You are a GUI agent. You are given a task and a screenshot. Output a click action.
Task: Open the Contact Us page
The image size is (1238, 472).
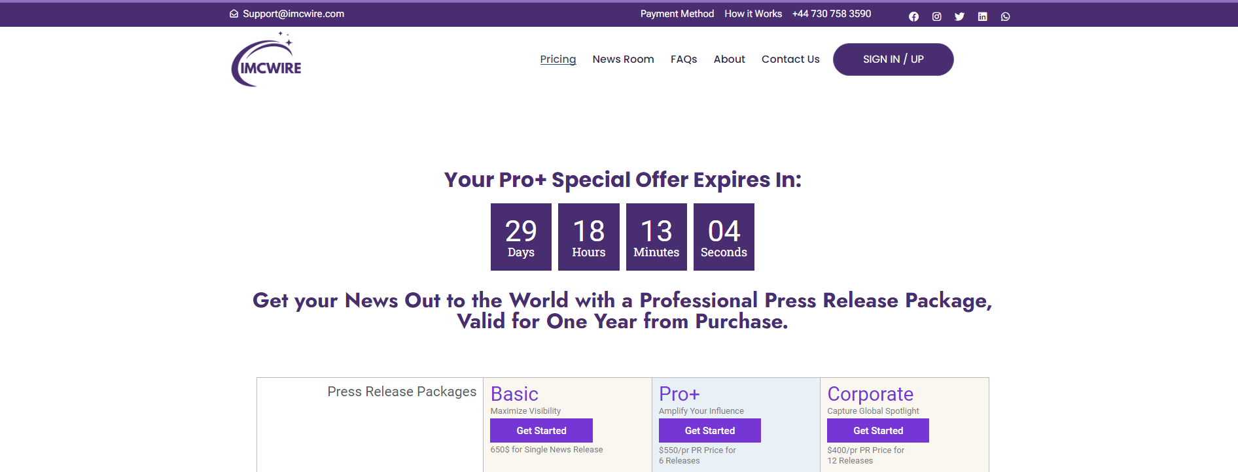(x=790, y=59)
